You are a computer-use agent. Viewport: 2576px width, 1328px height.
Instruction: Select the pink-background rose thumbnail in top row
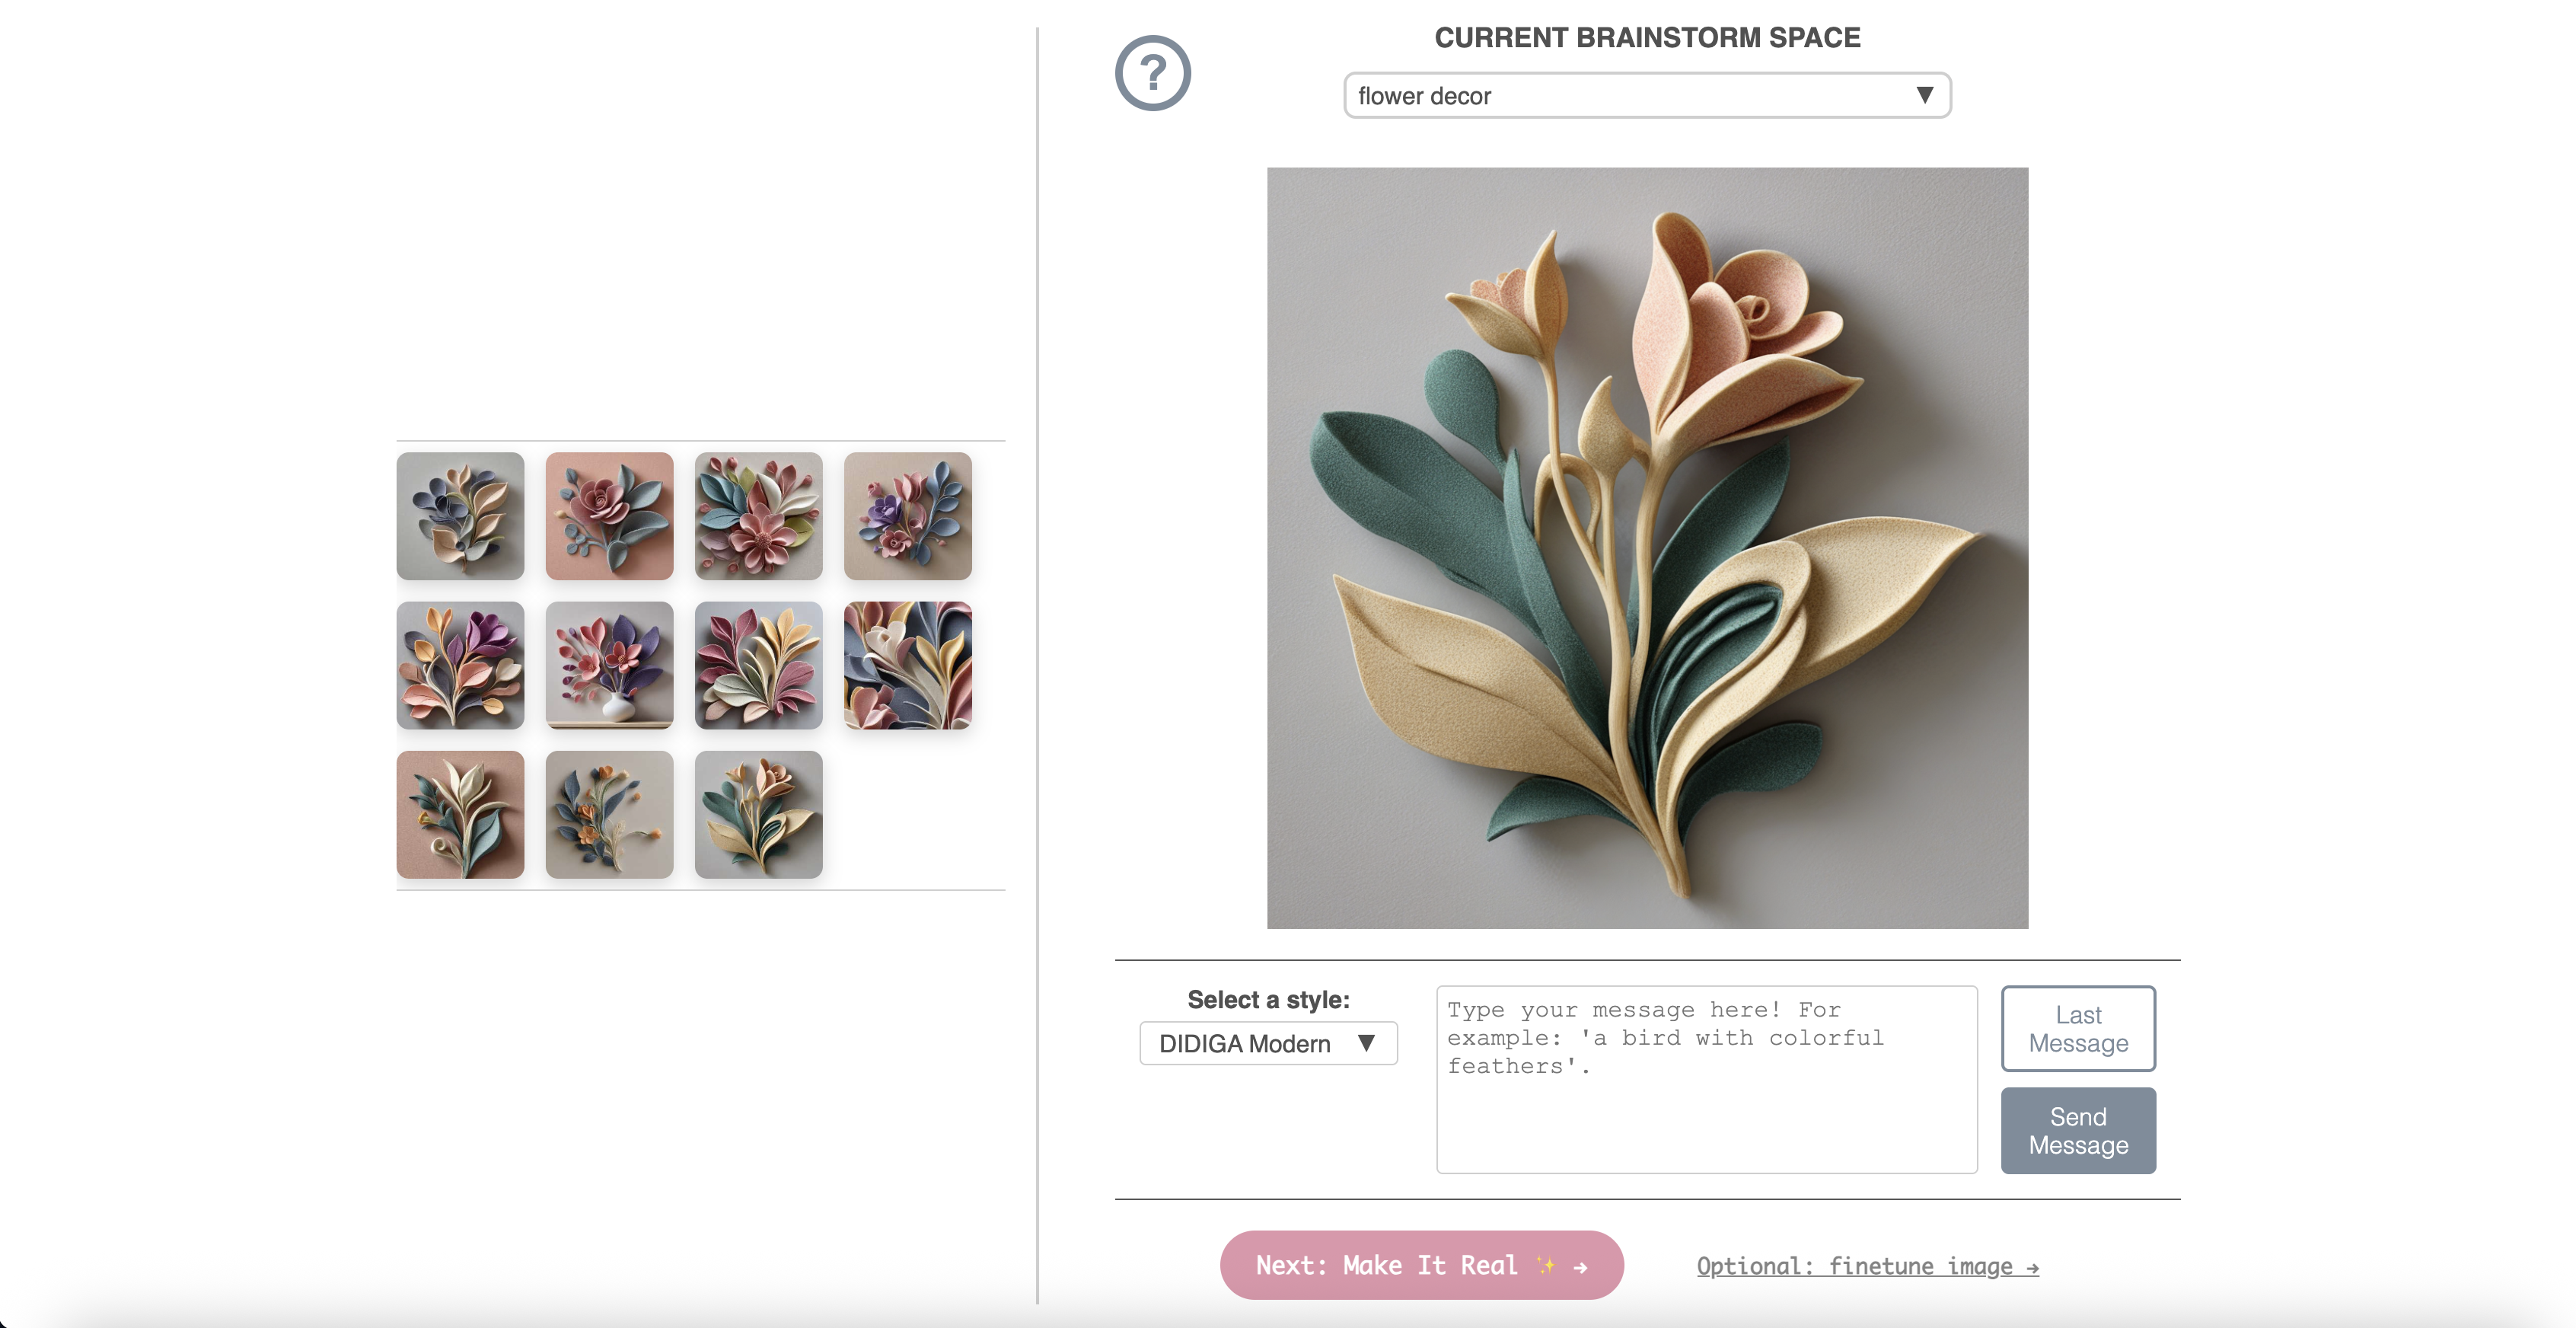(x=609, y=516)
